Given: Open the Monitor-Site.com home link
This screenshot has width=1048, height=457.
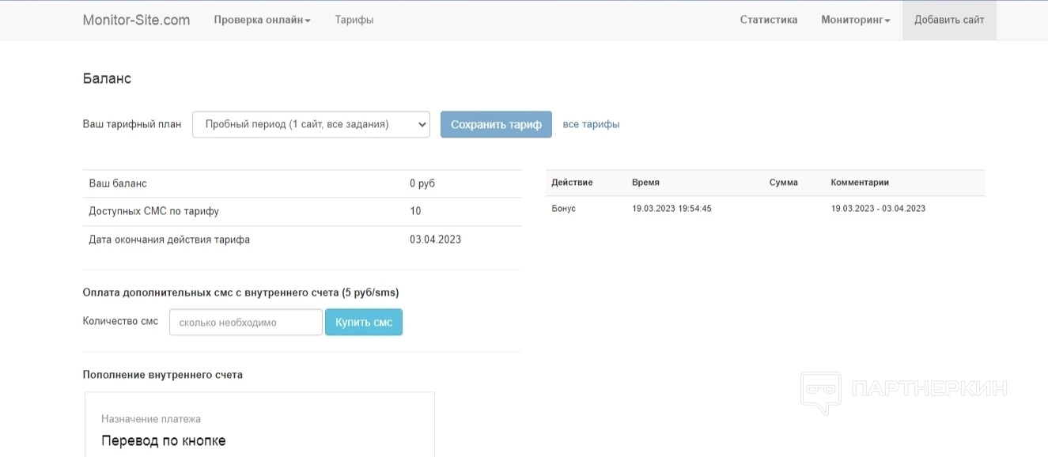Looking at the screenshot, I should point(136,20).
